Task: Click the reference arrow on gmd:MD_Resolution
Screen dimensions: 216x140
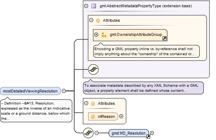Action: (x=148, y=136)
